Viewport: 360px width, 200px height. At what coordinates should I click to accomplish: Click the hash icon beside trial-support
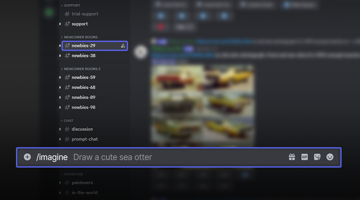coord(67,14)
